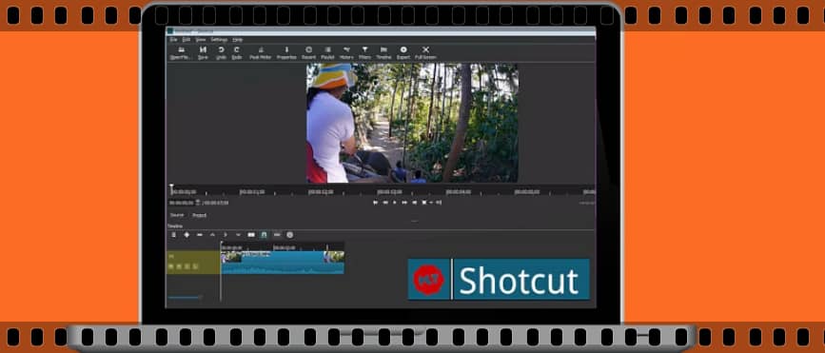Select the blue video clip in timeline
The width and height of the screenshot is (825, 353).
(x=283, y=262)
